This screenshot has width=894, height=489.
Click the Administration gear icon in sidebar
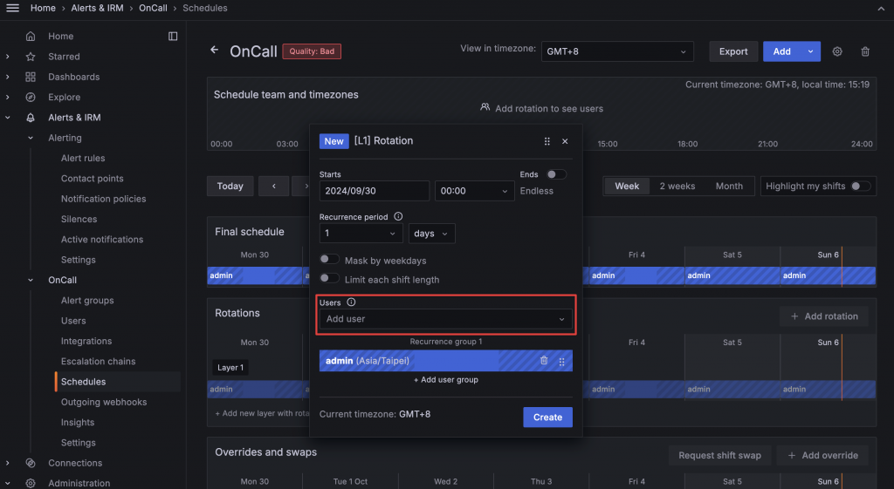pos(31,483)
